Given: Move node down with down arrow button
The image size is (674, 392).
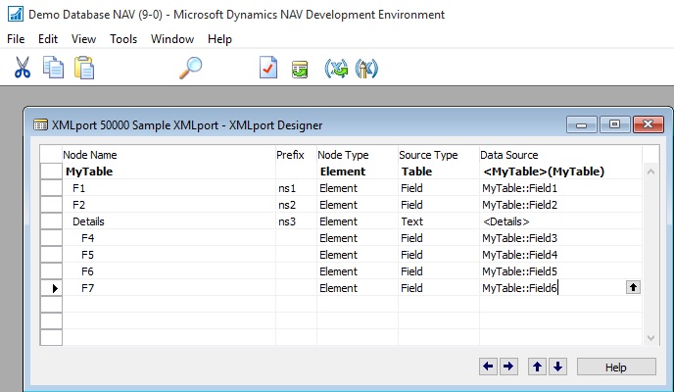Looking at the screenshot, I should tap(557, 367).
